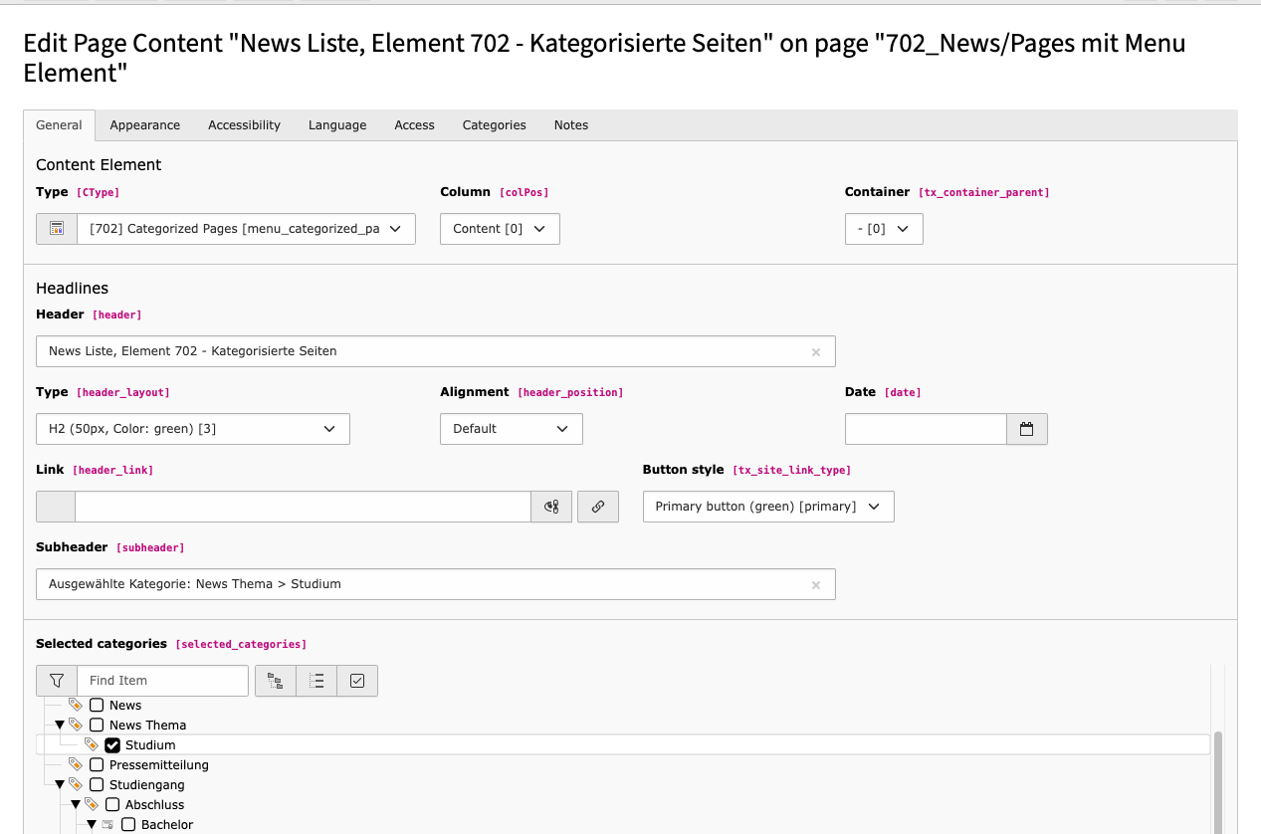Collapse all category tree nodes icon
The width and height of the screenshot is (1261, 834).
point(316,681)
